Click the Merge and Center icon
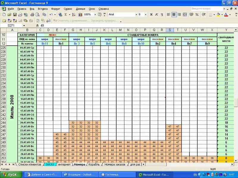238x178 pixels. pos(185,14)
